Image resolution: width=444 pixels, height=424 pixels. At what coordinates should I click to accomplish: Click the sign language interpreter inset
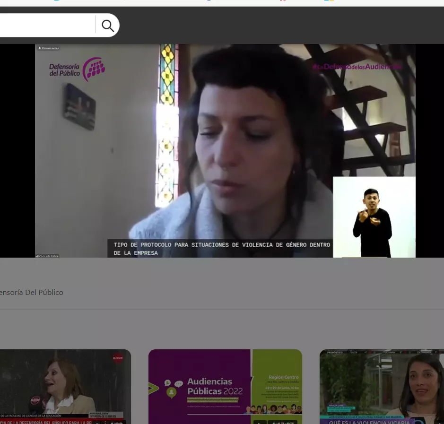coord(374,217)
